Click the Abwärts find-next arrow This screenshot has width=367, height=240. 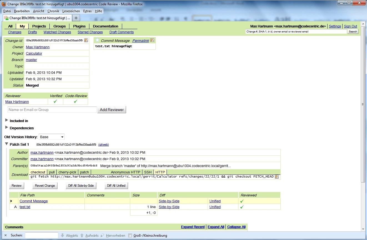pyautogui.click(x=63, y=235)
